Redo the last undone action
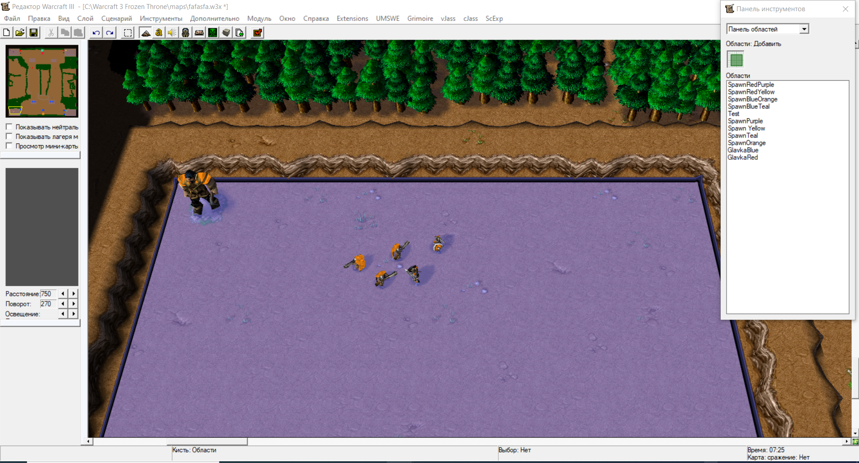This screenshot has height=463, width=859. (110, 33)
